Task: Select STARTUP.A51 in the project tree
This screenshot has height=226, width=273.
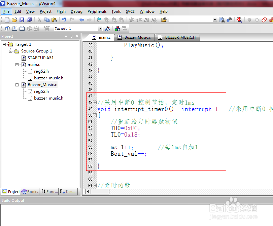Action: pyautogui.click(x=41, y=58)
